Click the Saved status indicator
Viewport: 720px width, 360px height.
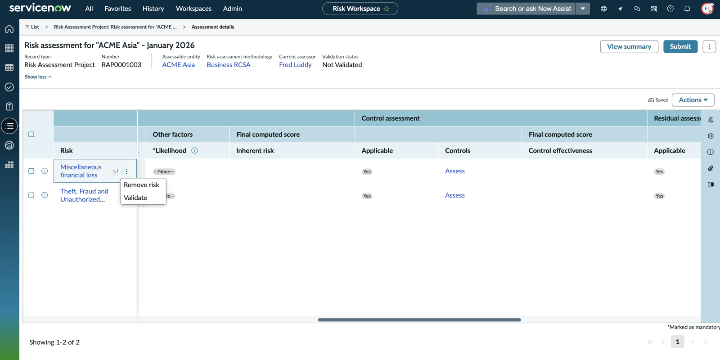[x=658, y=100]
